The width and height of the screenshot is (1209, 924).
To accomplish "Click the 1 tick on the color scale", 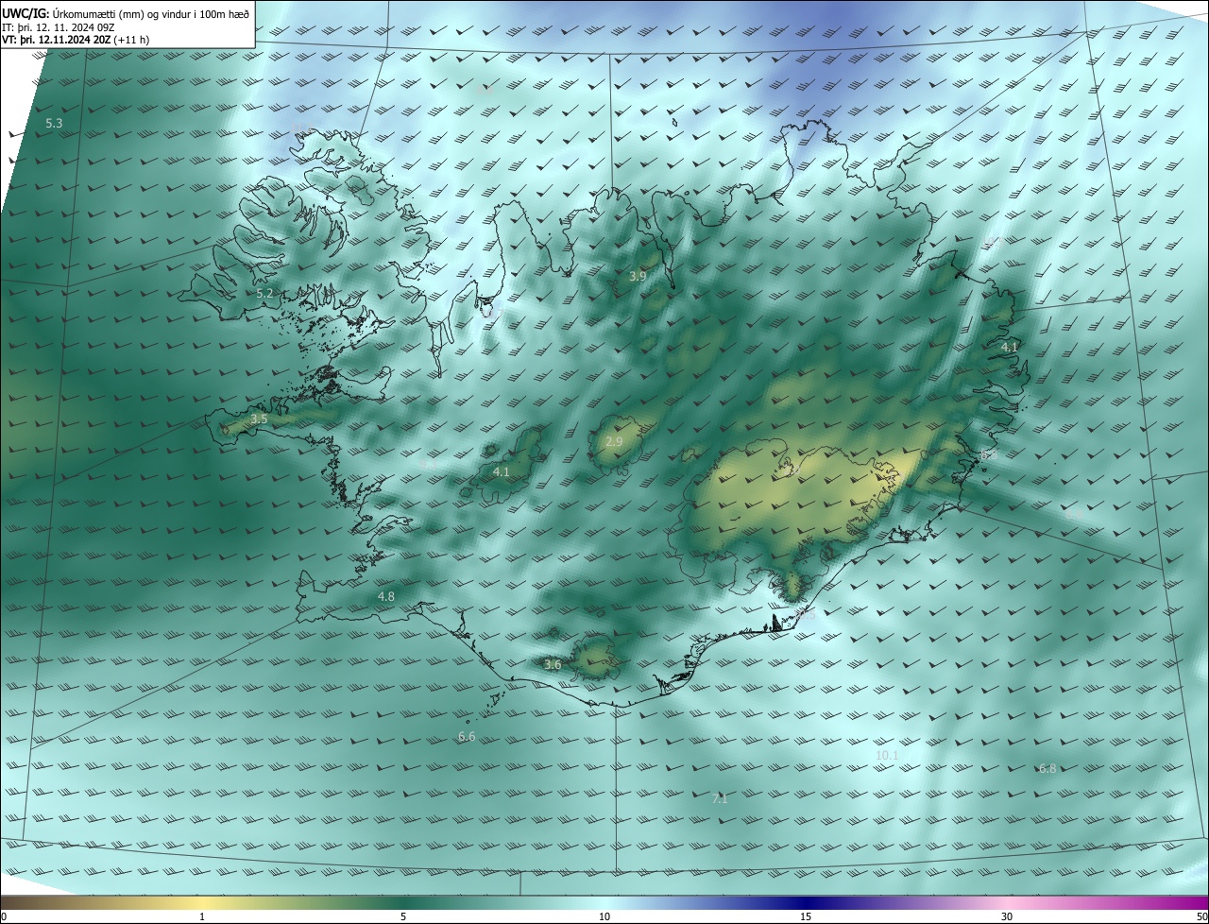I will pos(202,916).
